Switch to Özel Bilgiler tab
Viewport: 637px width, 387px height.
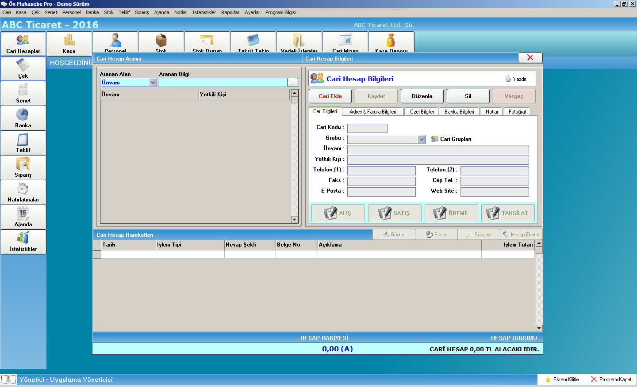tap(422, 112)
